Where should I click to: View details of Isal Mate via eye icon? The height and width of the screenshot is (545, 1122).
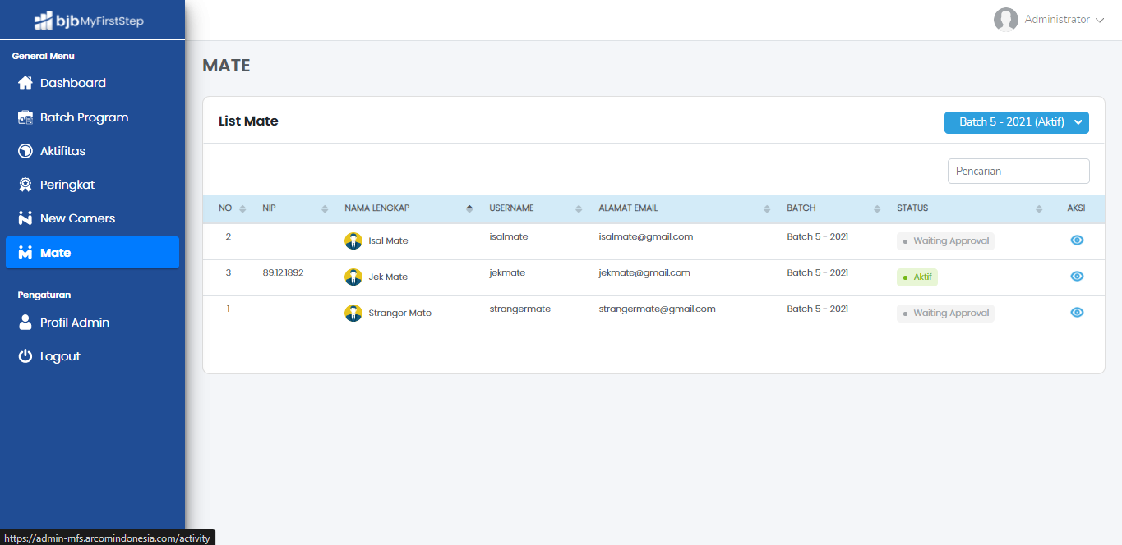pos(1077,240)
